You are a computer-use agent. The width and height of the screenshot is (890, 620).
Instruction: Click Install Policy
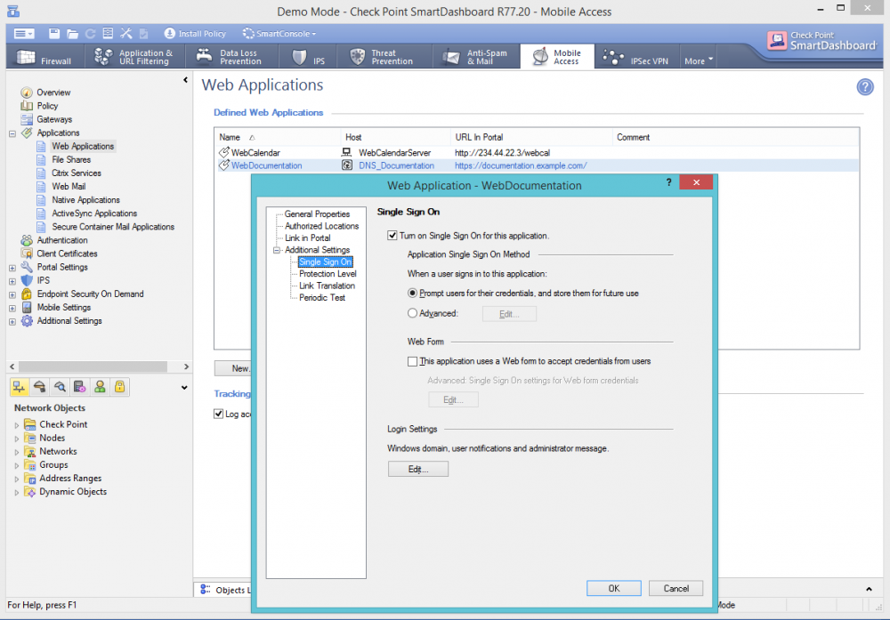195,34
